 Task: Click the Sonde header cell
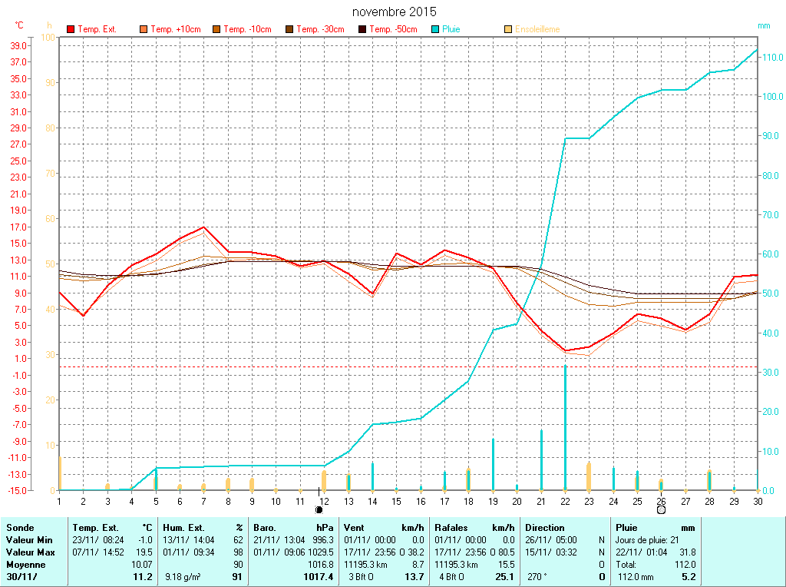click(x=19, y=528)
